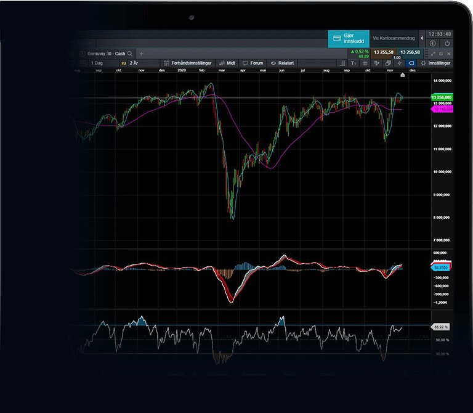Click the duplicate chart layers icon
Screen dimensions: 473x413
point(388,63)
